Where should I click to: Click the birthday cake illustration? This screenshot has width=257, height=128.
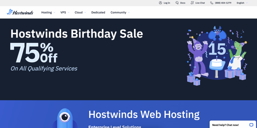coord(217,62)
